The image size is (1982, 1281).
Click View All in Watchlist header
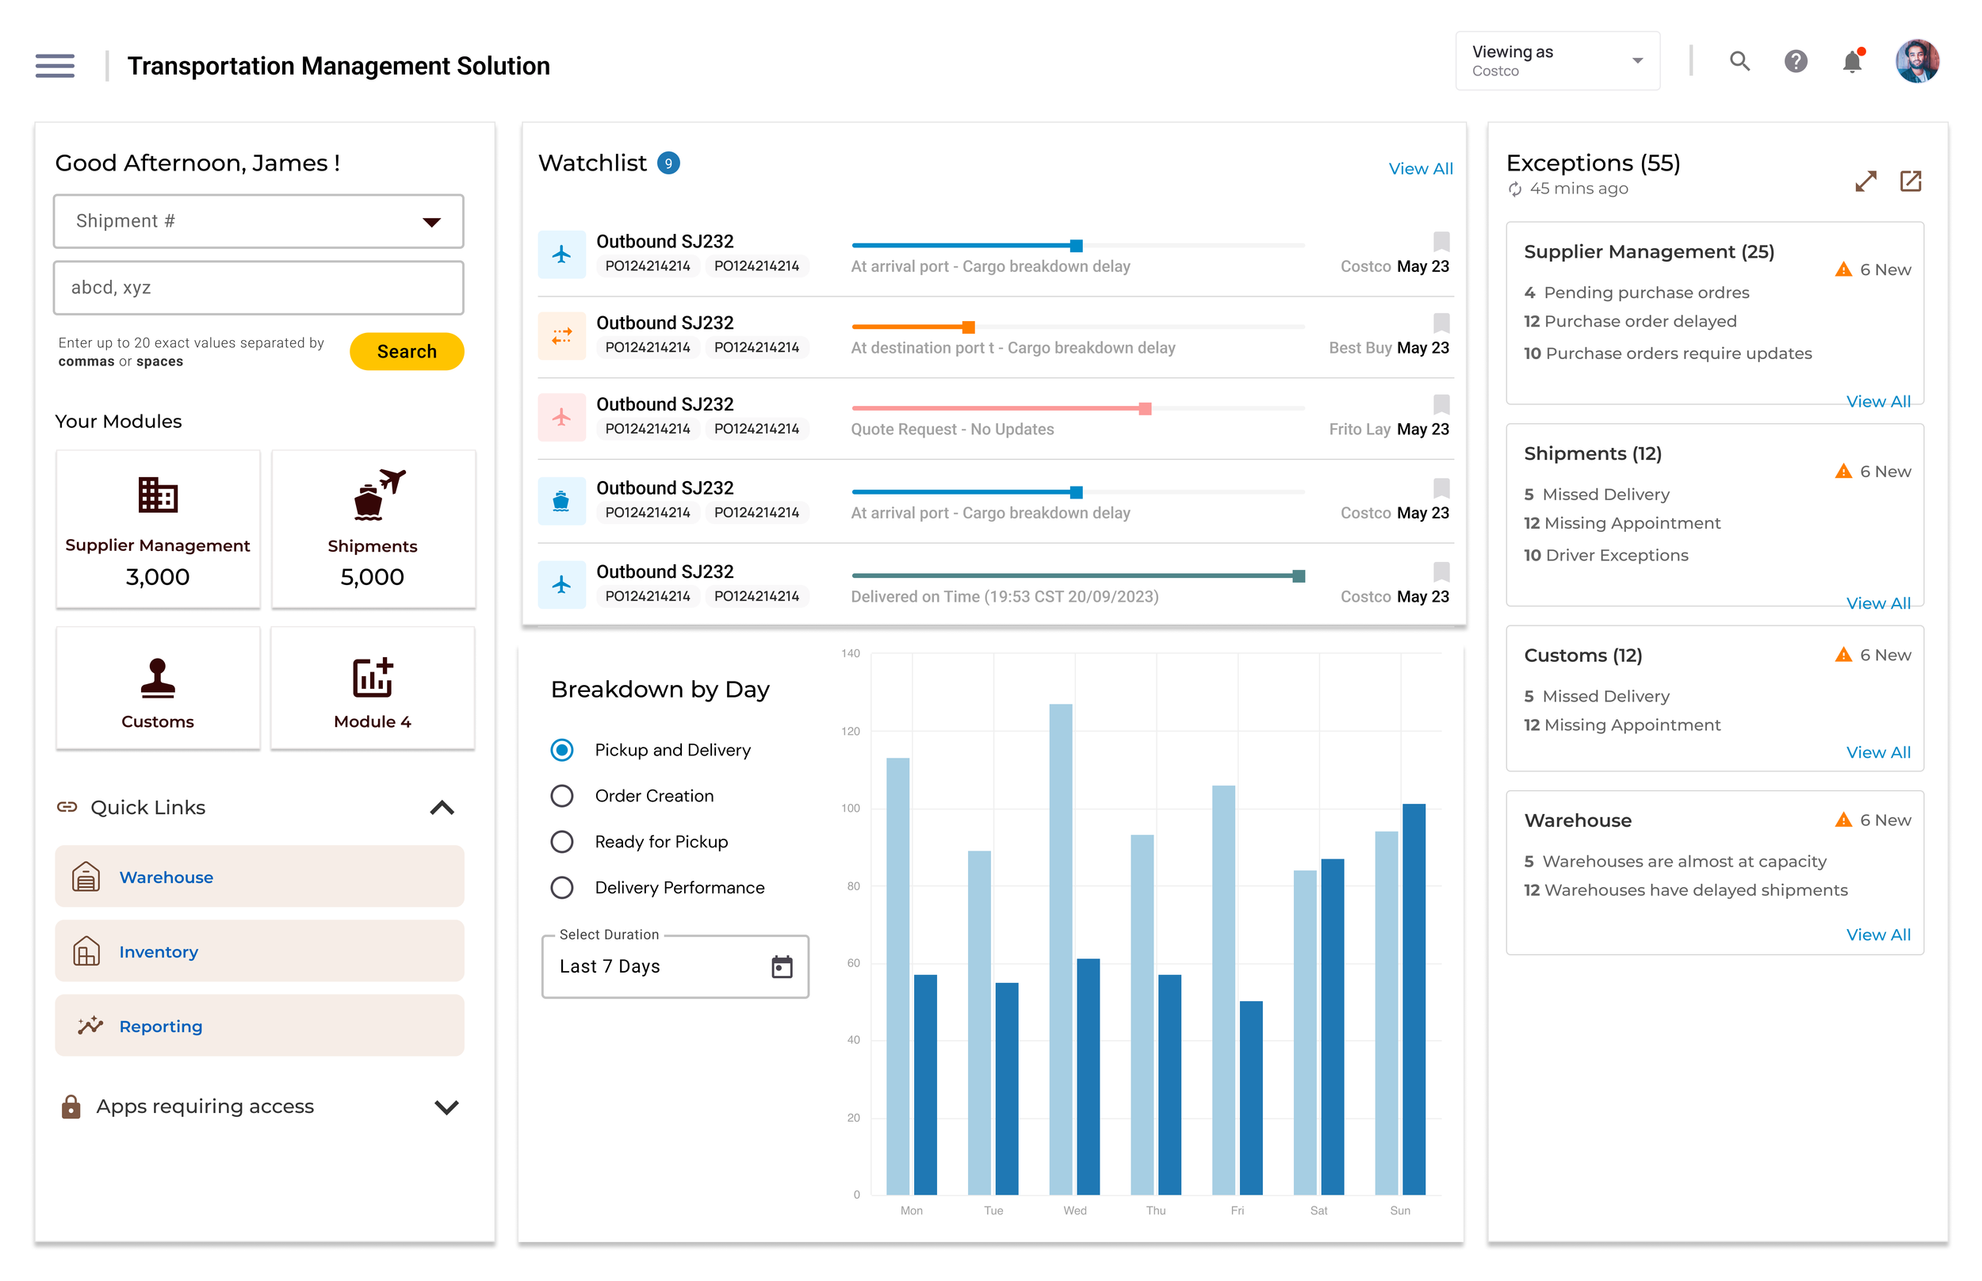point(1420,169)
